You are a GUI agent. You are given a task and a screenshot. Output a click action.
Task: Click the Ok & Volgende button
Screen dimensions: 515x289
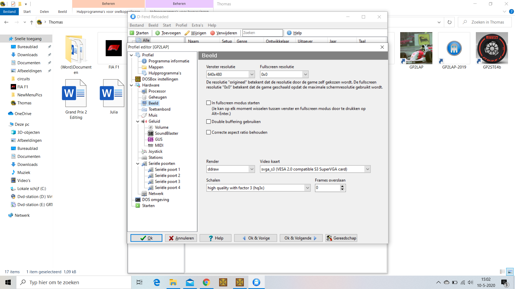(301, 238)
